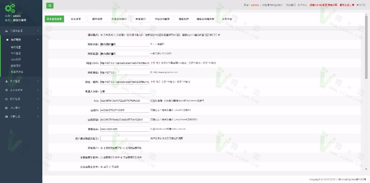This screenshot has width=370, height=183.
Task: Open 站点设置 in the sidebar
Action: (x=16, y=47)
